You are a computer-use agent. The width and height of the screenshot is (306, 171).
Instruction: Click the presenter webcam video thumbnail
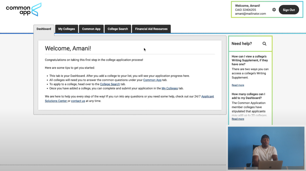click(x=266, y=148)
